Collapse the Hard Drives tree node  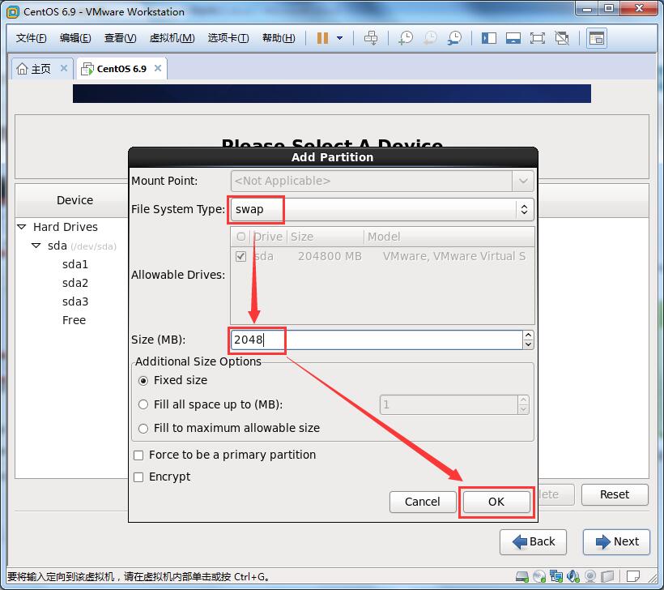[22, 227]
